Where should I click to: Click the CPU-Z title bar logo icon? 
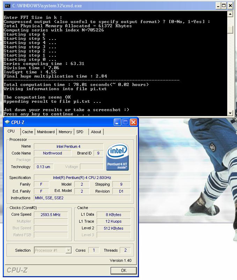pos(7,122)
